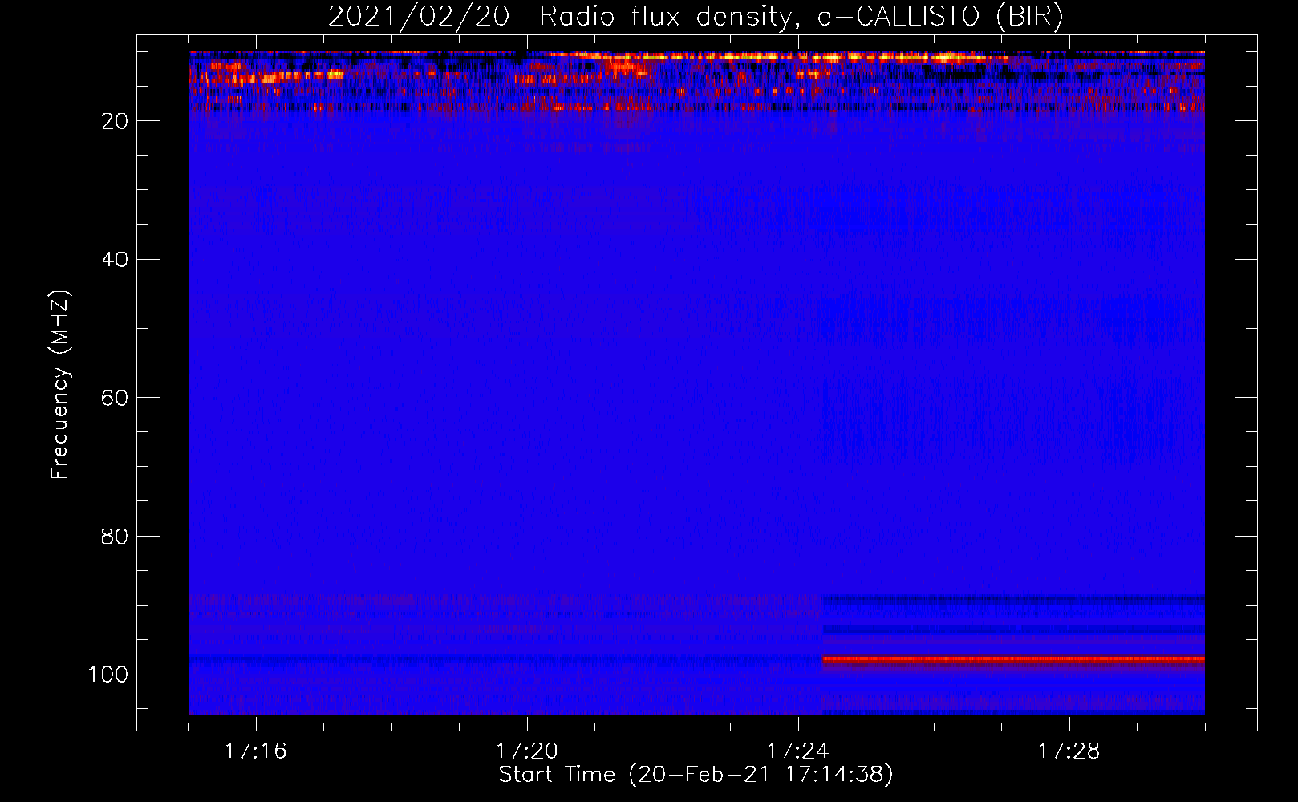1298x802 pixels.
Task: Click the '17:24' time tick label
Action: pyautogui.click(x=798, y=751)
